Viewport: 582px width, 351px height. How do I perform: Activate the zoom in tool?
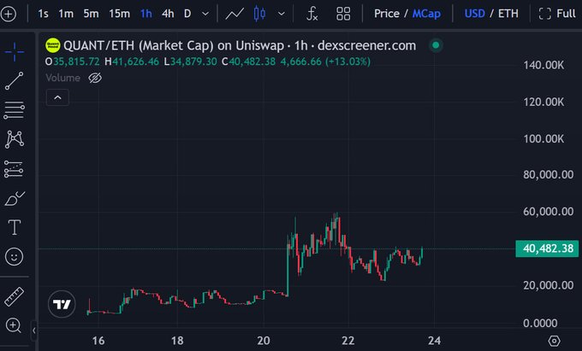tap(14, 326)
